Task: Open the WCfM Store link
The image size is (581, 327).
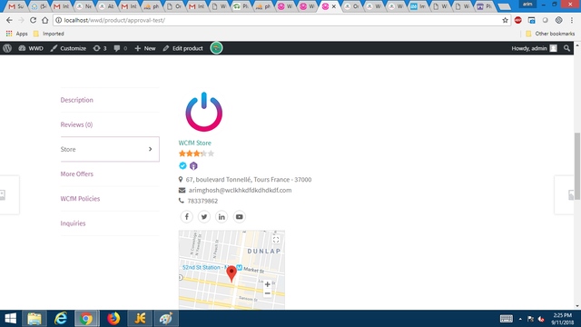Action: click(x=195, y=143)
